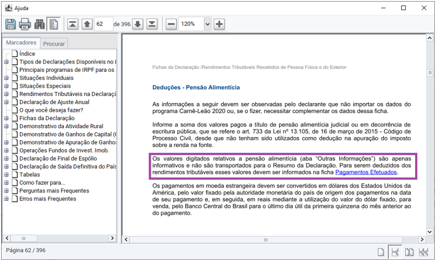Go to previous page arrow
437x262 pixels.
[x=87, y=24]
